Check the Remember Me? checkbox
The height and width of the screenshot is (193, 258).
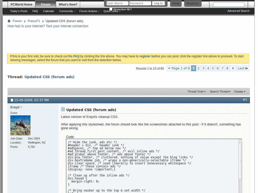point(110,9)
